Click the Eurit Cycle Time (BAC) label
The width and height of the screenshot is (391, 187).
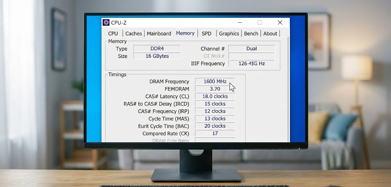[163, 126]
